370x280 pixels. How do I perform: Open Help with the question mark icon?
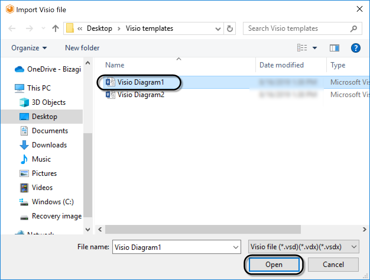click(x=356, y=48)
